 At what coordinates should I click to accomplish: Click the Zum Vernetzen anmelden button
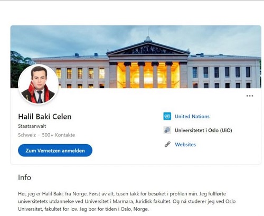pos(55,151)
